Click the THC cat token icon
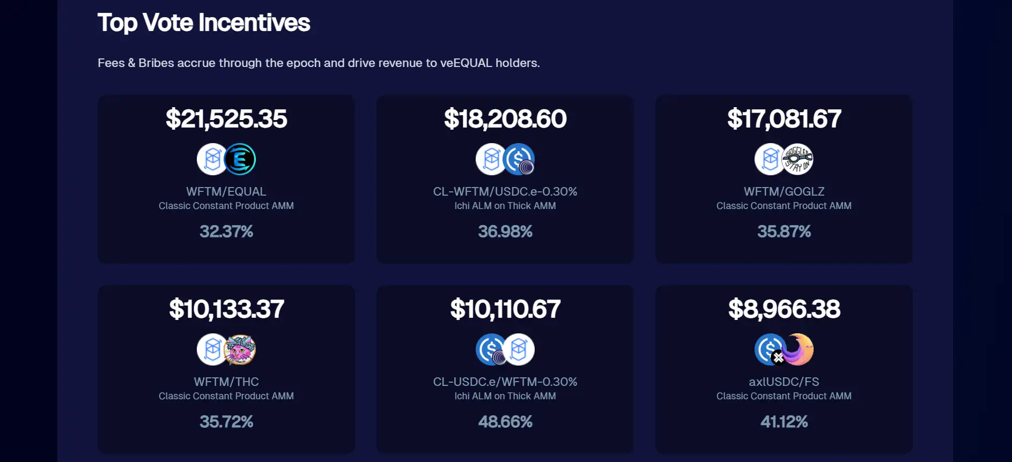The image size is (1012, 462). pos(240,349)
